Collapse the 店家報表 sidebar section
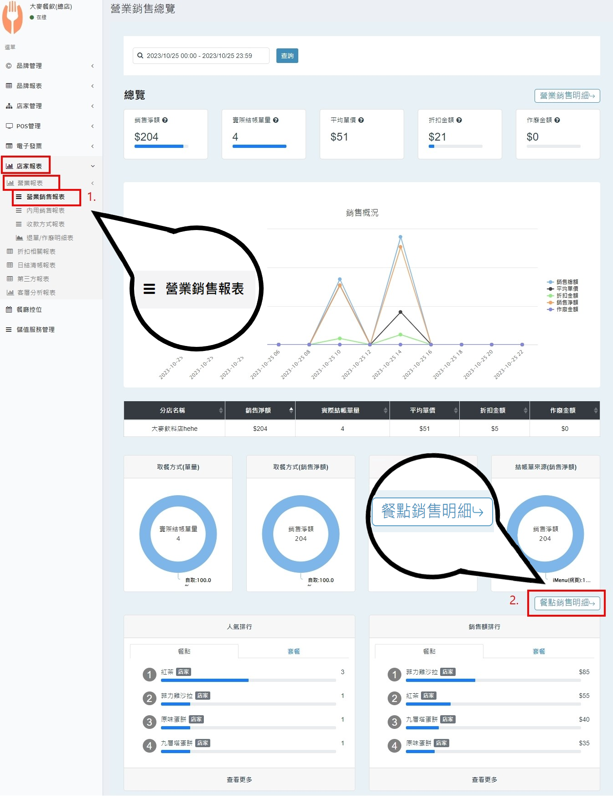Image resolution: width=613 pixels, height=796 pixels. click(x=50, y=166)
